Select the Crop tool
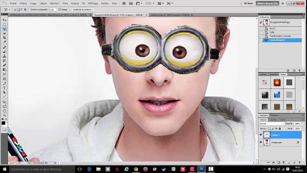Viewport: 307px width, 173px height. pyautogui.click(x=4, y=37)
